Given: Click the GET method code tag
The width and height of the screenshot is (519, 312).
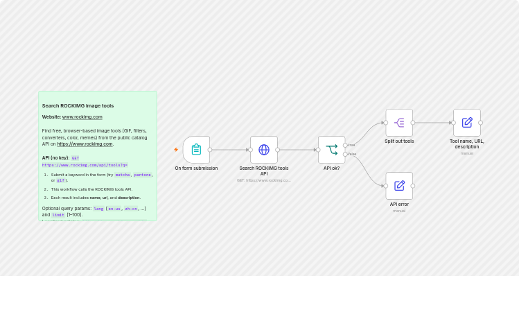Looking at the screenshot, I should point(76,158).
